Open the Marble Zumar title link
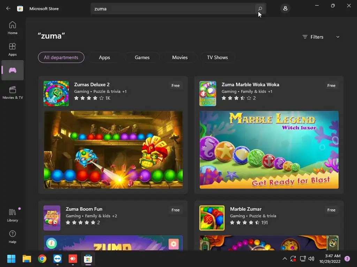This screenshot has width=357, height=267. click(246, 209)
